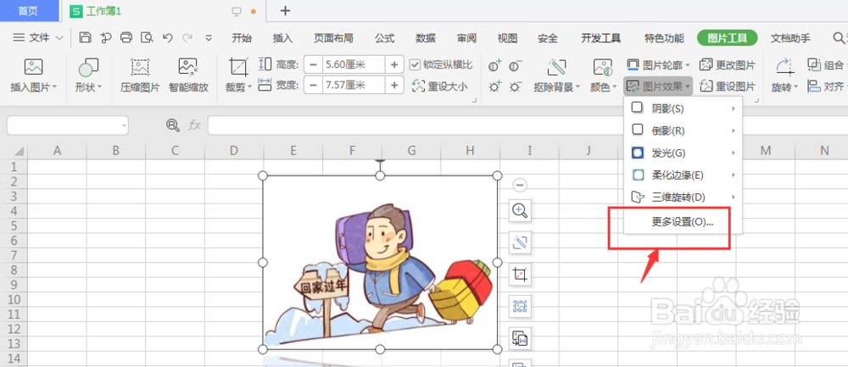Viewport: 848px width, 367px height.
Task: Switch to the 页面布局 ribbon tab
Action: coord(333,38)
